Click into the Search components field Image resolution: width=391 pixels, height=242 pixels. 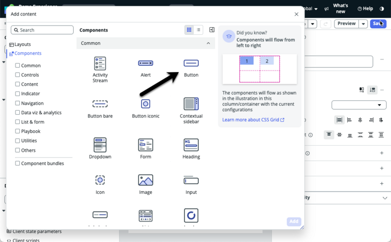pyautogui.click(x=42, y=30)
